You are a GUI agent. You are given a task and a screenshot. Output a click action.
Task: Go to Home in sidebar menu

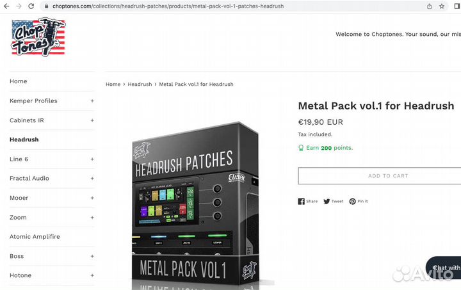(18, 81)
